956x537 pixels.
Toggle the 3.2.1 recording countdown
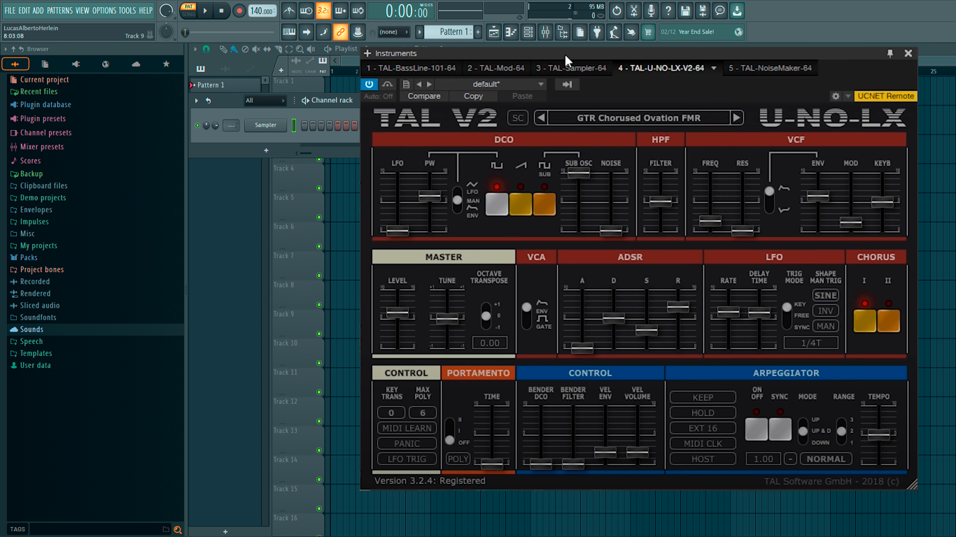[323, 10]
